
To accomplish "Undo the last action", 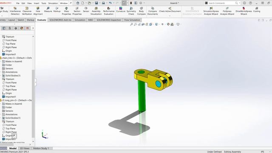I will pyautogui.click(x=110, y=3).
